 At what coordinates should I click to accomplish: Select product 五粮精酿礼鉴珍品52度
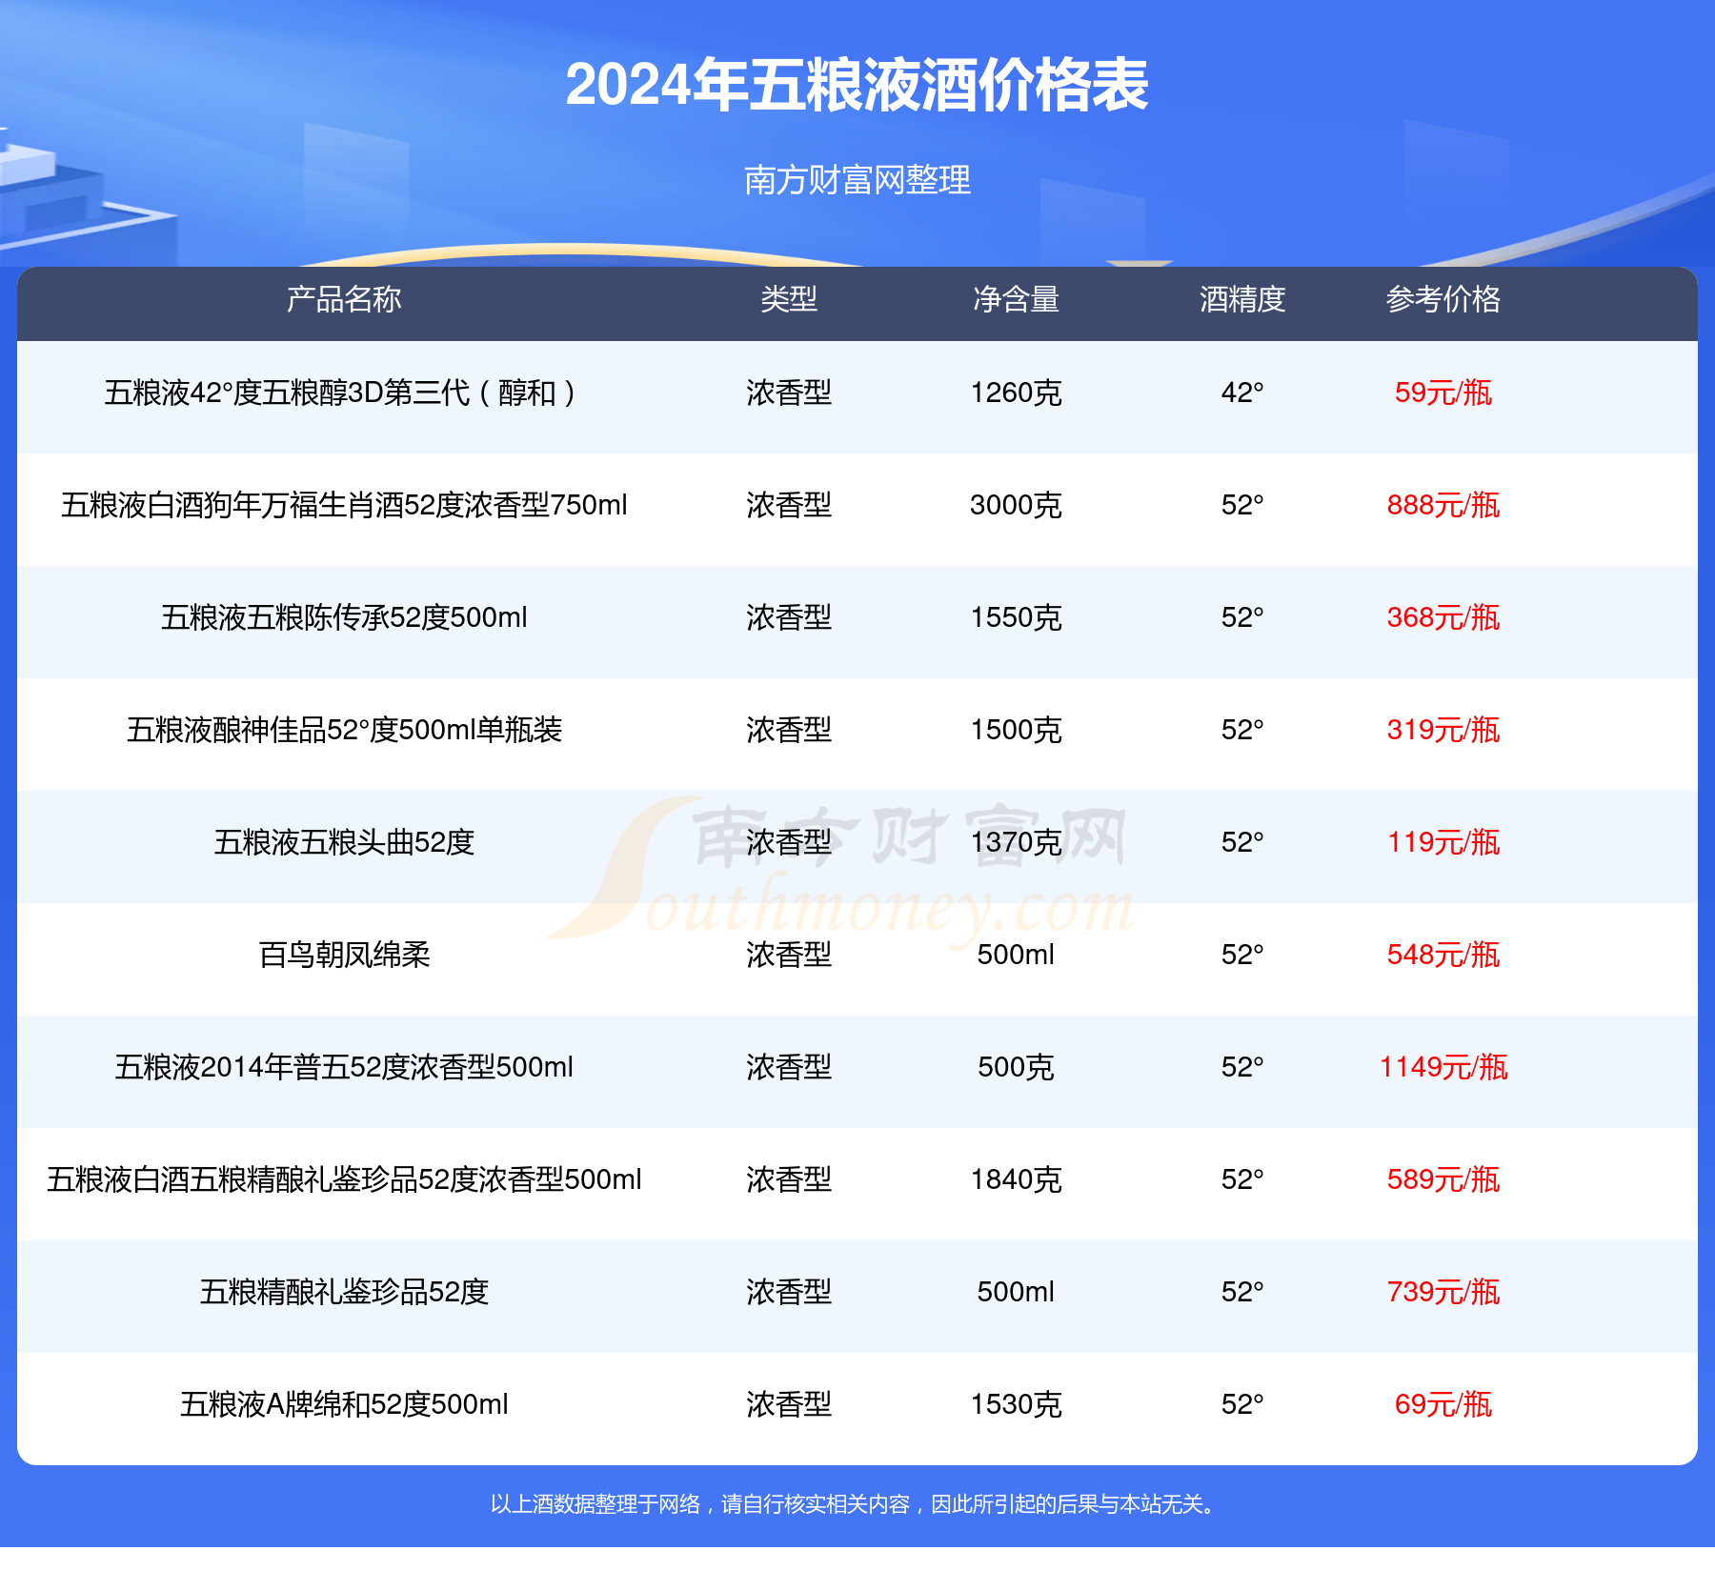point(344,1292)
